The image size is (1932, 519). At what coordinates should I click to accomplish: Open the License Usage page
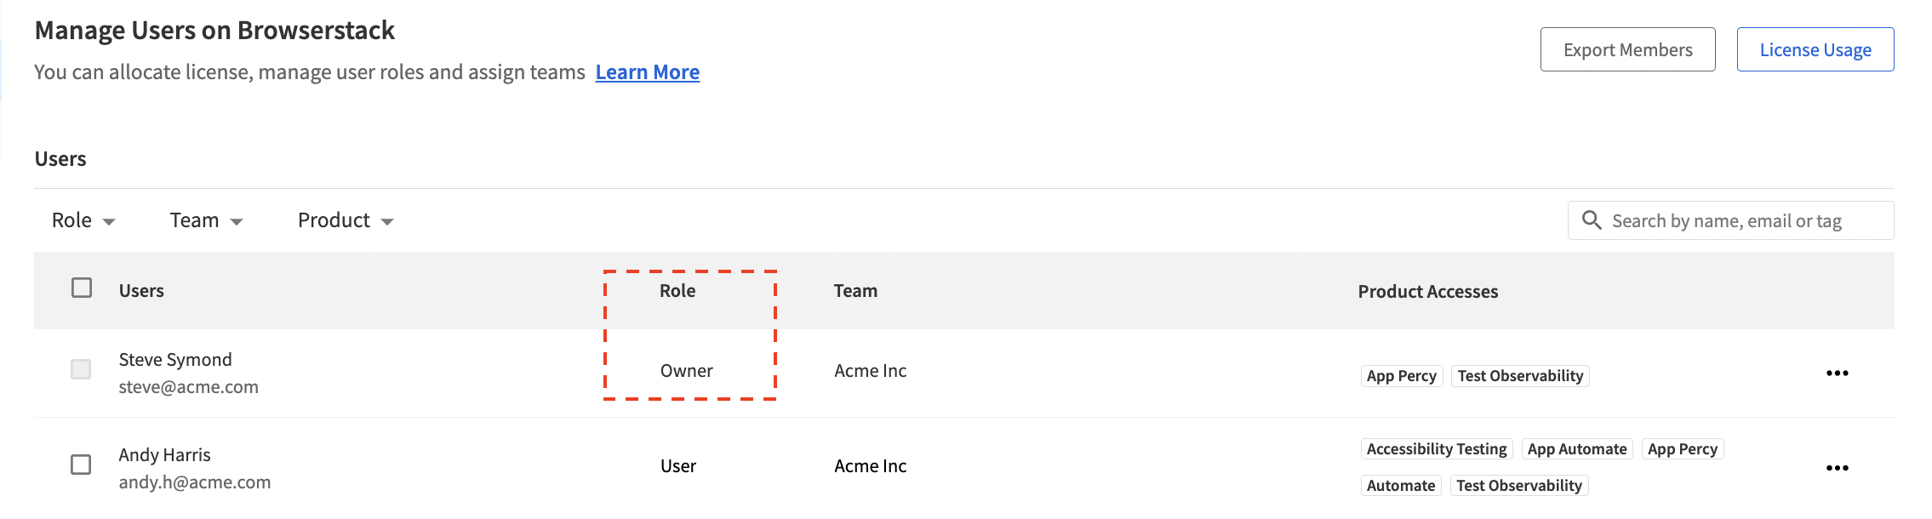click(1815, 50)
